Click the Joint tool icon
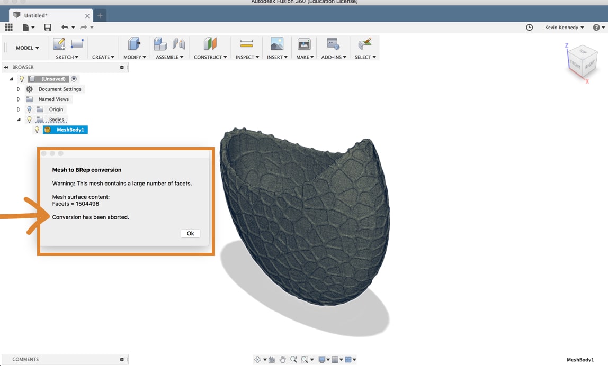 pyautogui.click(x=179, y=44)
